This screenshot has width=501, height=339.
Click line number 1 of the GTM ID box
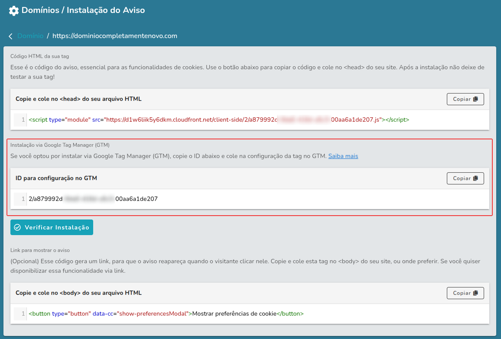tap(23, 199)
